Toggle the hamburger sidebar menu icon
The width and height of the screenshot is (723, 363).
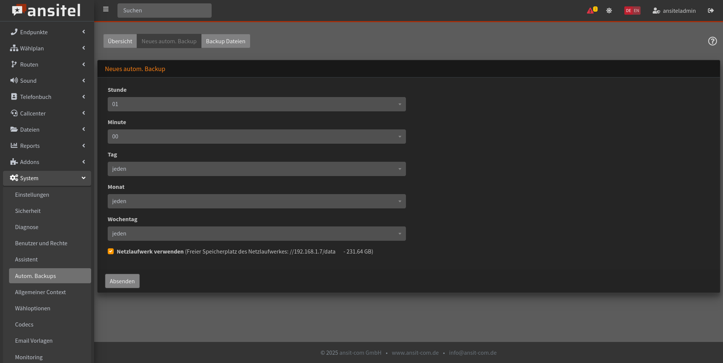coord(106,9)
